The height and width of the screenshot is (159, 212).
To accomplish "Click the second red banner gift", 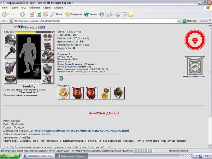I will coord(91,93).
